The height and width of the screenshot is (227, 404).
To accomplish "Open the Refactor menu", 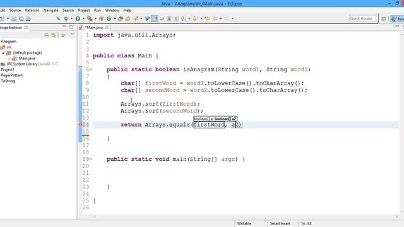I will 32,10.
